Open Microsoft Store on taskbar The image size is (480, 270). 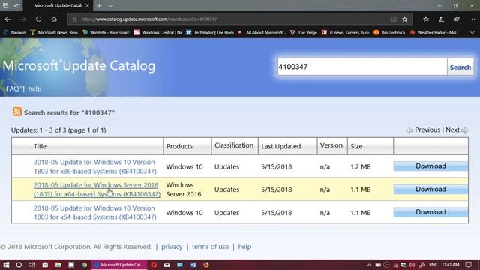tap(45, 265)
